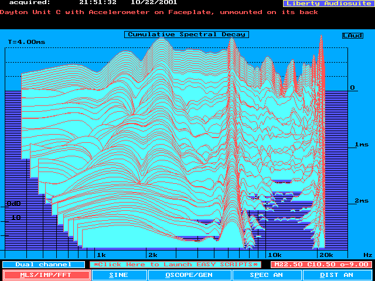Click the Liberty Audiosuite title badge
This screenshot has height=281, width=375.
327,4
